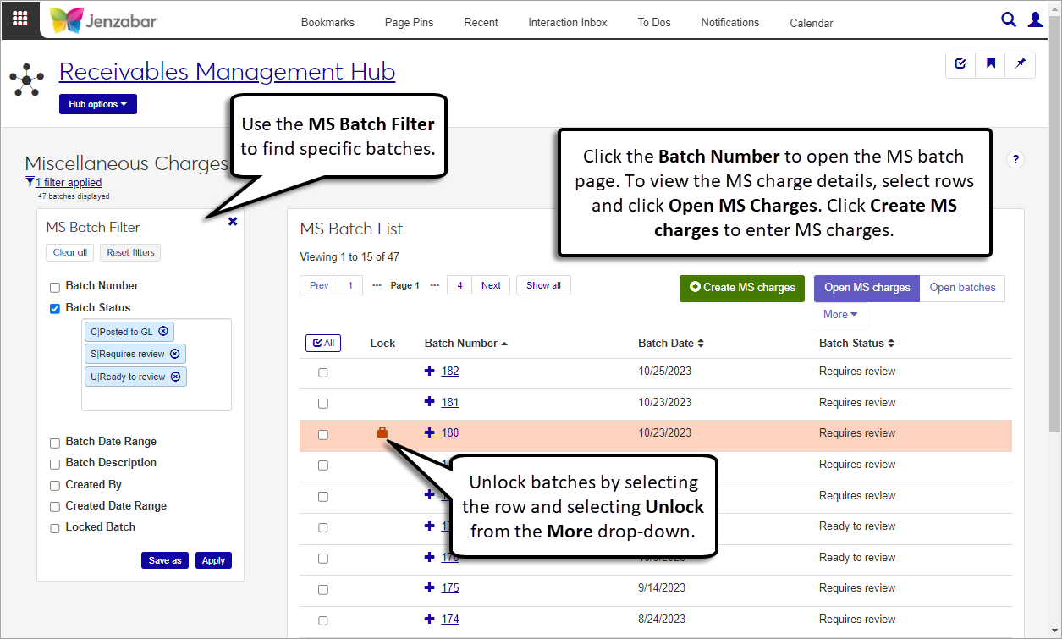Image resolution: width=1062 pixels, height=639 pixels.
Task: Click the add-to-do checkmark icon
Action: pyautogui.click(x=960, y=64)
